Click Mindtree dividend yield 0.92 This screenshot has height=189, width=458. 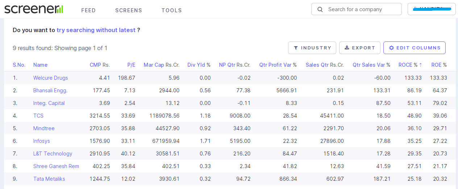[205, 128]
